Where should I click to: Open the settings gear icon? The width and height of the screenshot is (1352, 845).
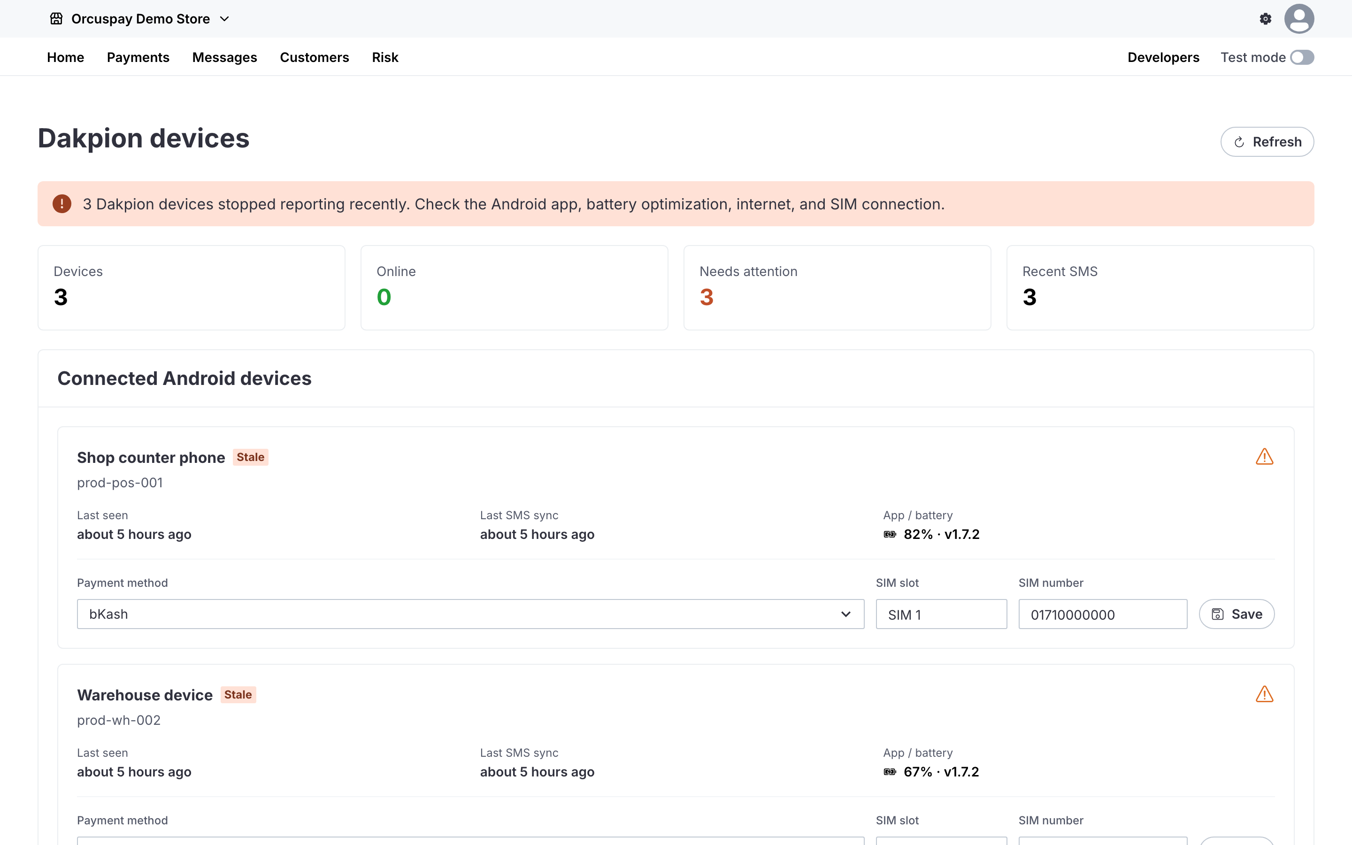1266,19
